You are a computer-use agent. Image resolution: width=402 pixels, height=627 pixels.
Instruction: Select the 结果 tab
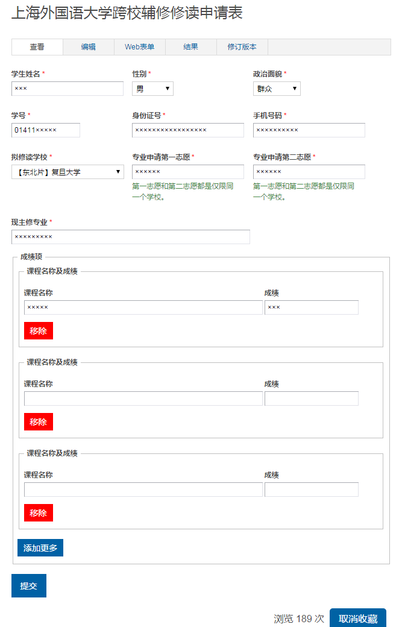point(190,47)
